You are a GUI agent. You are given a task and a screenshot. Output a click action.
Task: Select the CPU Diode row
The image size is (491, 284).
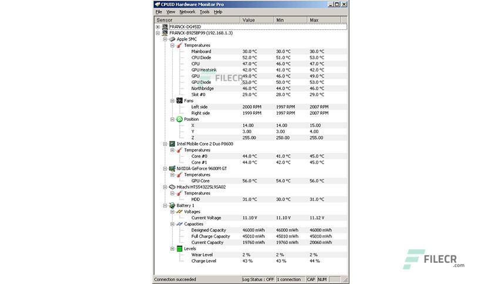tap(251, 58)
